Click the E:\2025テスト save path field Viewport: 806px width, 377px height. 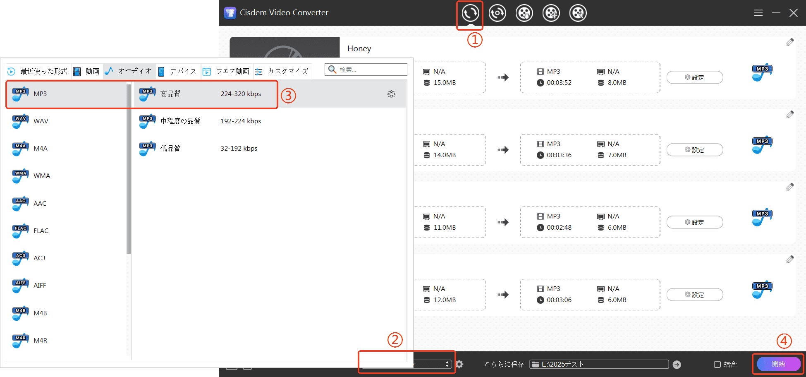click(599, 364)
